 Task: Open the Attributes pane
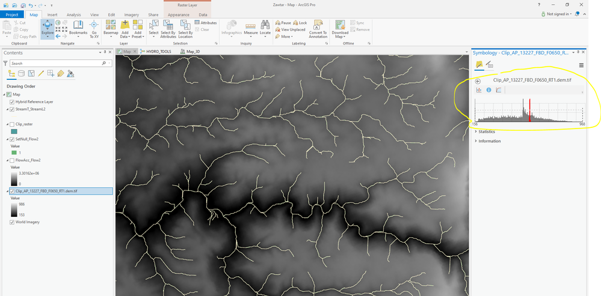click(206, 23)
